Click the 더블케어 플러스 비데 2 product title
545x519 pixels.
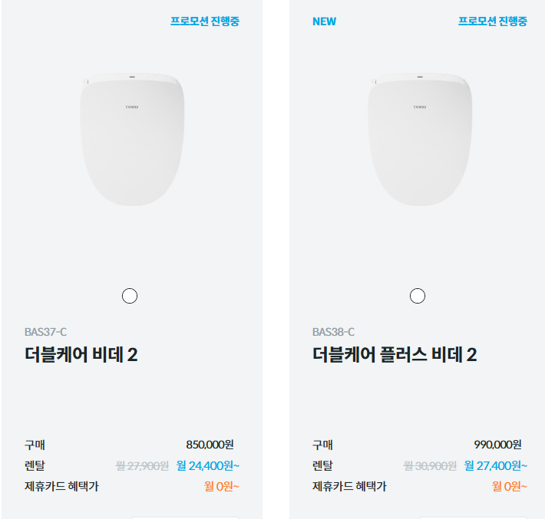coord(395,354)
